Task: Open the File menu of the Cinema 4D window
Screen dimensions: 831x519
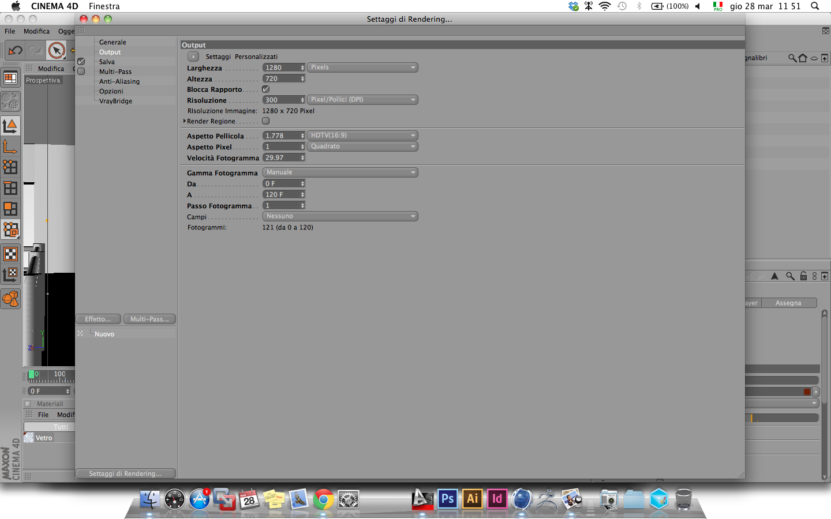Action: (x=10, y=31)
